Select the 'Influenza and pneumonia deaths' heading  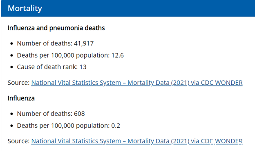coord(56,28)
